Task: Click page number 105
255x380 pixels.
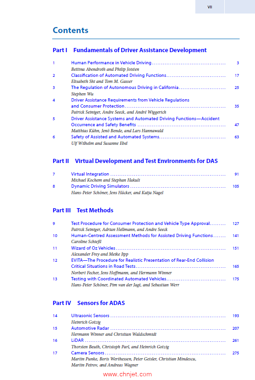Action: tap(236, 186)
